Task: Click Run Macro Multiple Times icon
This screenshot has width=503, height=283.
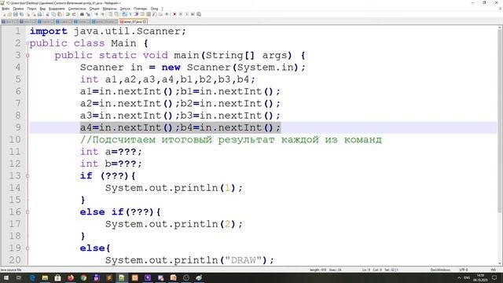Action: click(193, 14)
